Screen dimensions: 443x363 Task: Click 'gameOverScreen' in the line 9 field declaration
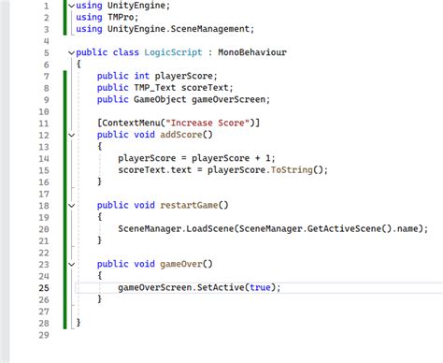click(x=228, y=99)
